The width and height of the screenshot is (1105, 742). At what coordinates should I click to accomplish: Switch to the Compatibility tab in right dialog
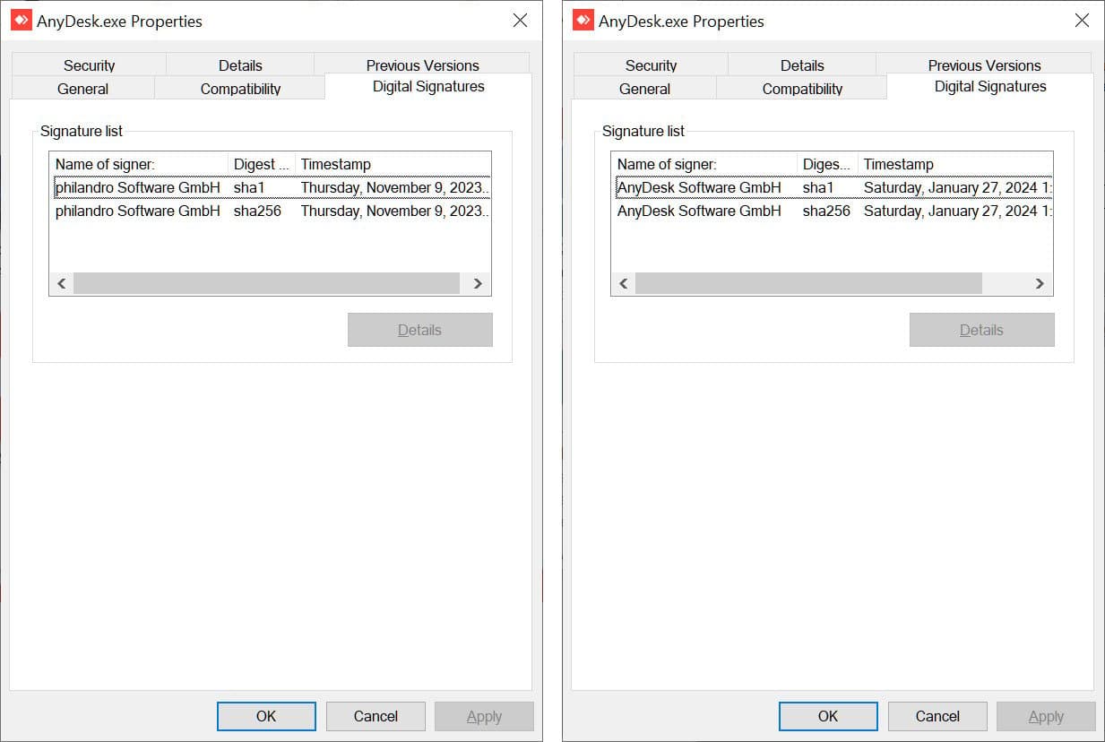(x=801, y=88)
